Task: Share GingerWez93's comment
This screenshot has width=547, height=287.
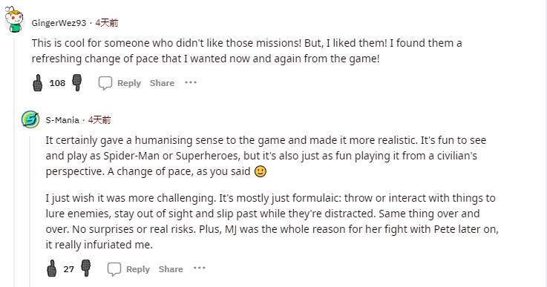Action: click(x=163, y=83)
